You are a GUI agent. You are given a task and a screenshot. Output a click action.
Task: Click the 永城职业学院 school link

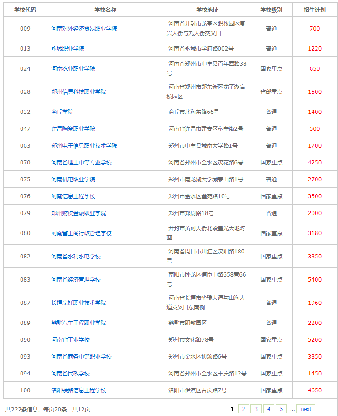click(x=68, y=48)
